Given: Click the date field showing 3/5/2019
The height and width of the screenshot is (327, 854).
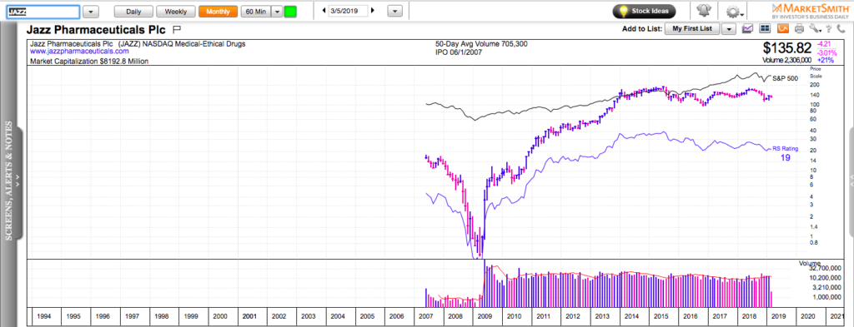Looking at the screenshot, I should [x=349, y=11].
